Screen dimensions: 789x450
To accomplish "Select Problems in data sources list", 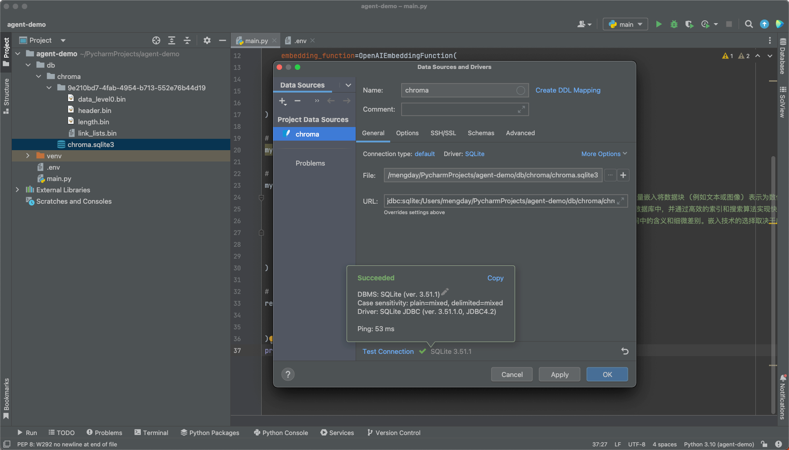I will coord(310,163).
